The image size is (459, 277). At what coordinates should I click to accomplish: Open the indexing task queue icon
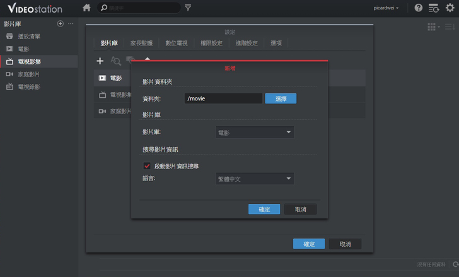434,8
